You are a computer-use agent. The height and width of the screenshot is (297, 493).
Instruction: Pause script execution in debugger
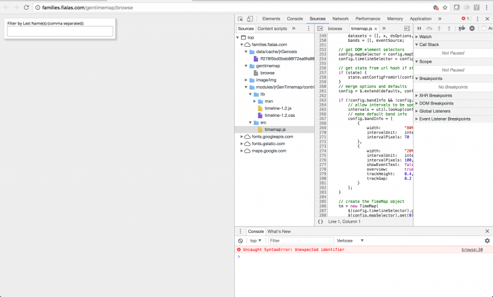point(420,28)
